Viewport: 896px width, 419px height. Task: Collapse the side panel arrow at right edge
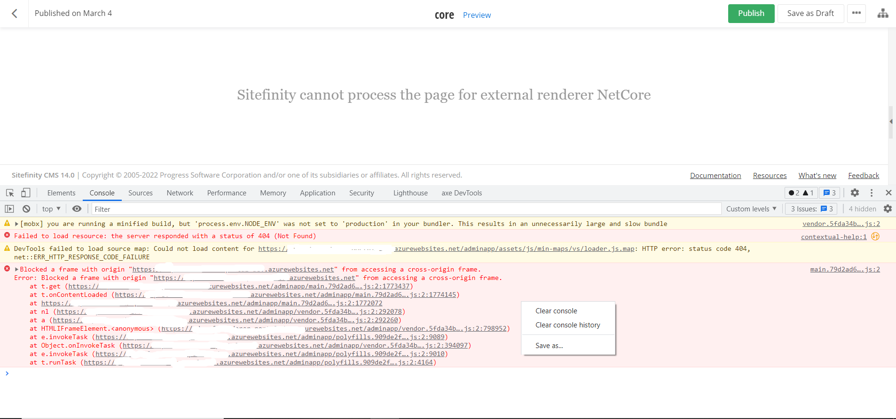[x=891, y=122]
